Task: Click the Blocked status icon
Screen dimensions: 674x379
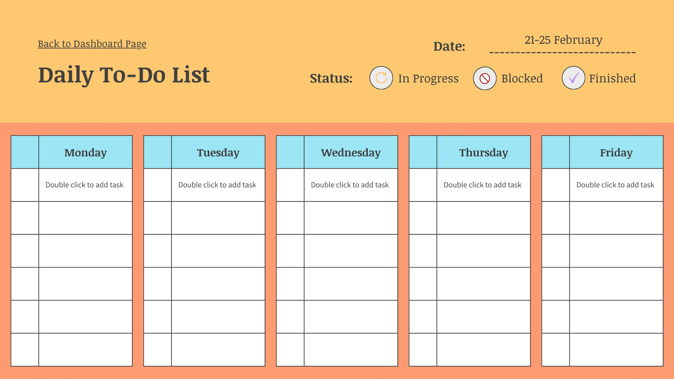Action: (x=485, y=78)
